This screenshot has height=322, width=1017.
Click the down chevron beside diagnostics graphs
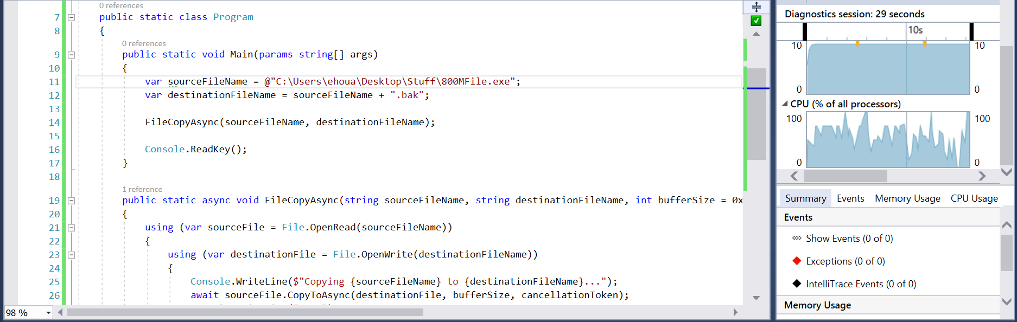(x=1007, y=172)
